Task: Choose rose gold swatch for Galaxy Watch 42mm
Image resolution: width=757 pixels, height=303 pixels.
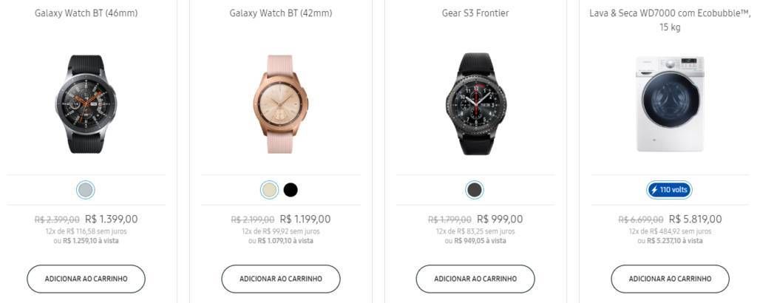Action: coord(269,190)
